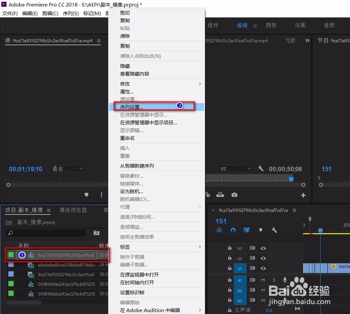Open the 标记(M) menu
Screen dimensions: 350x314
[92, 13]
